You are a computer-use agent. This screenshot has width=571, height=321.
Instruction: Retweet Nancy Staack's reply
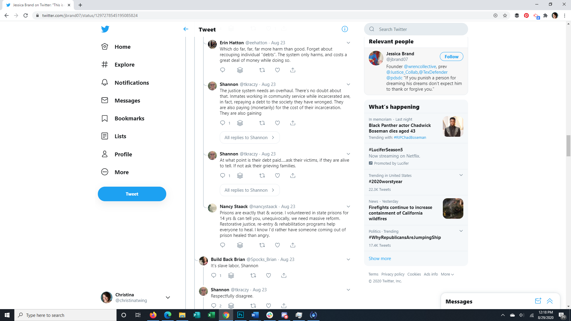(262, 245)
